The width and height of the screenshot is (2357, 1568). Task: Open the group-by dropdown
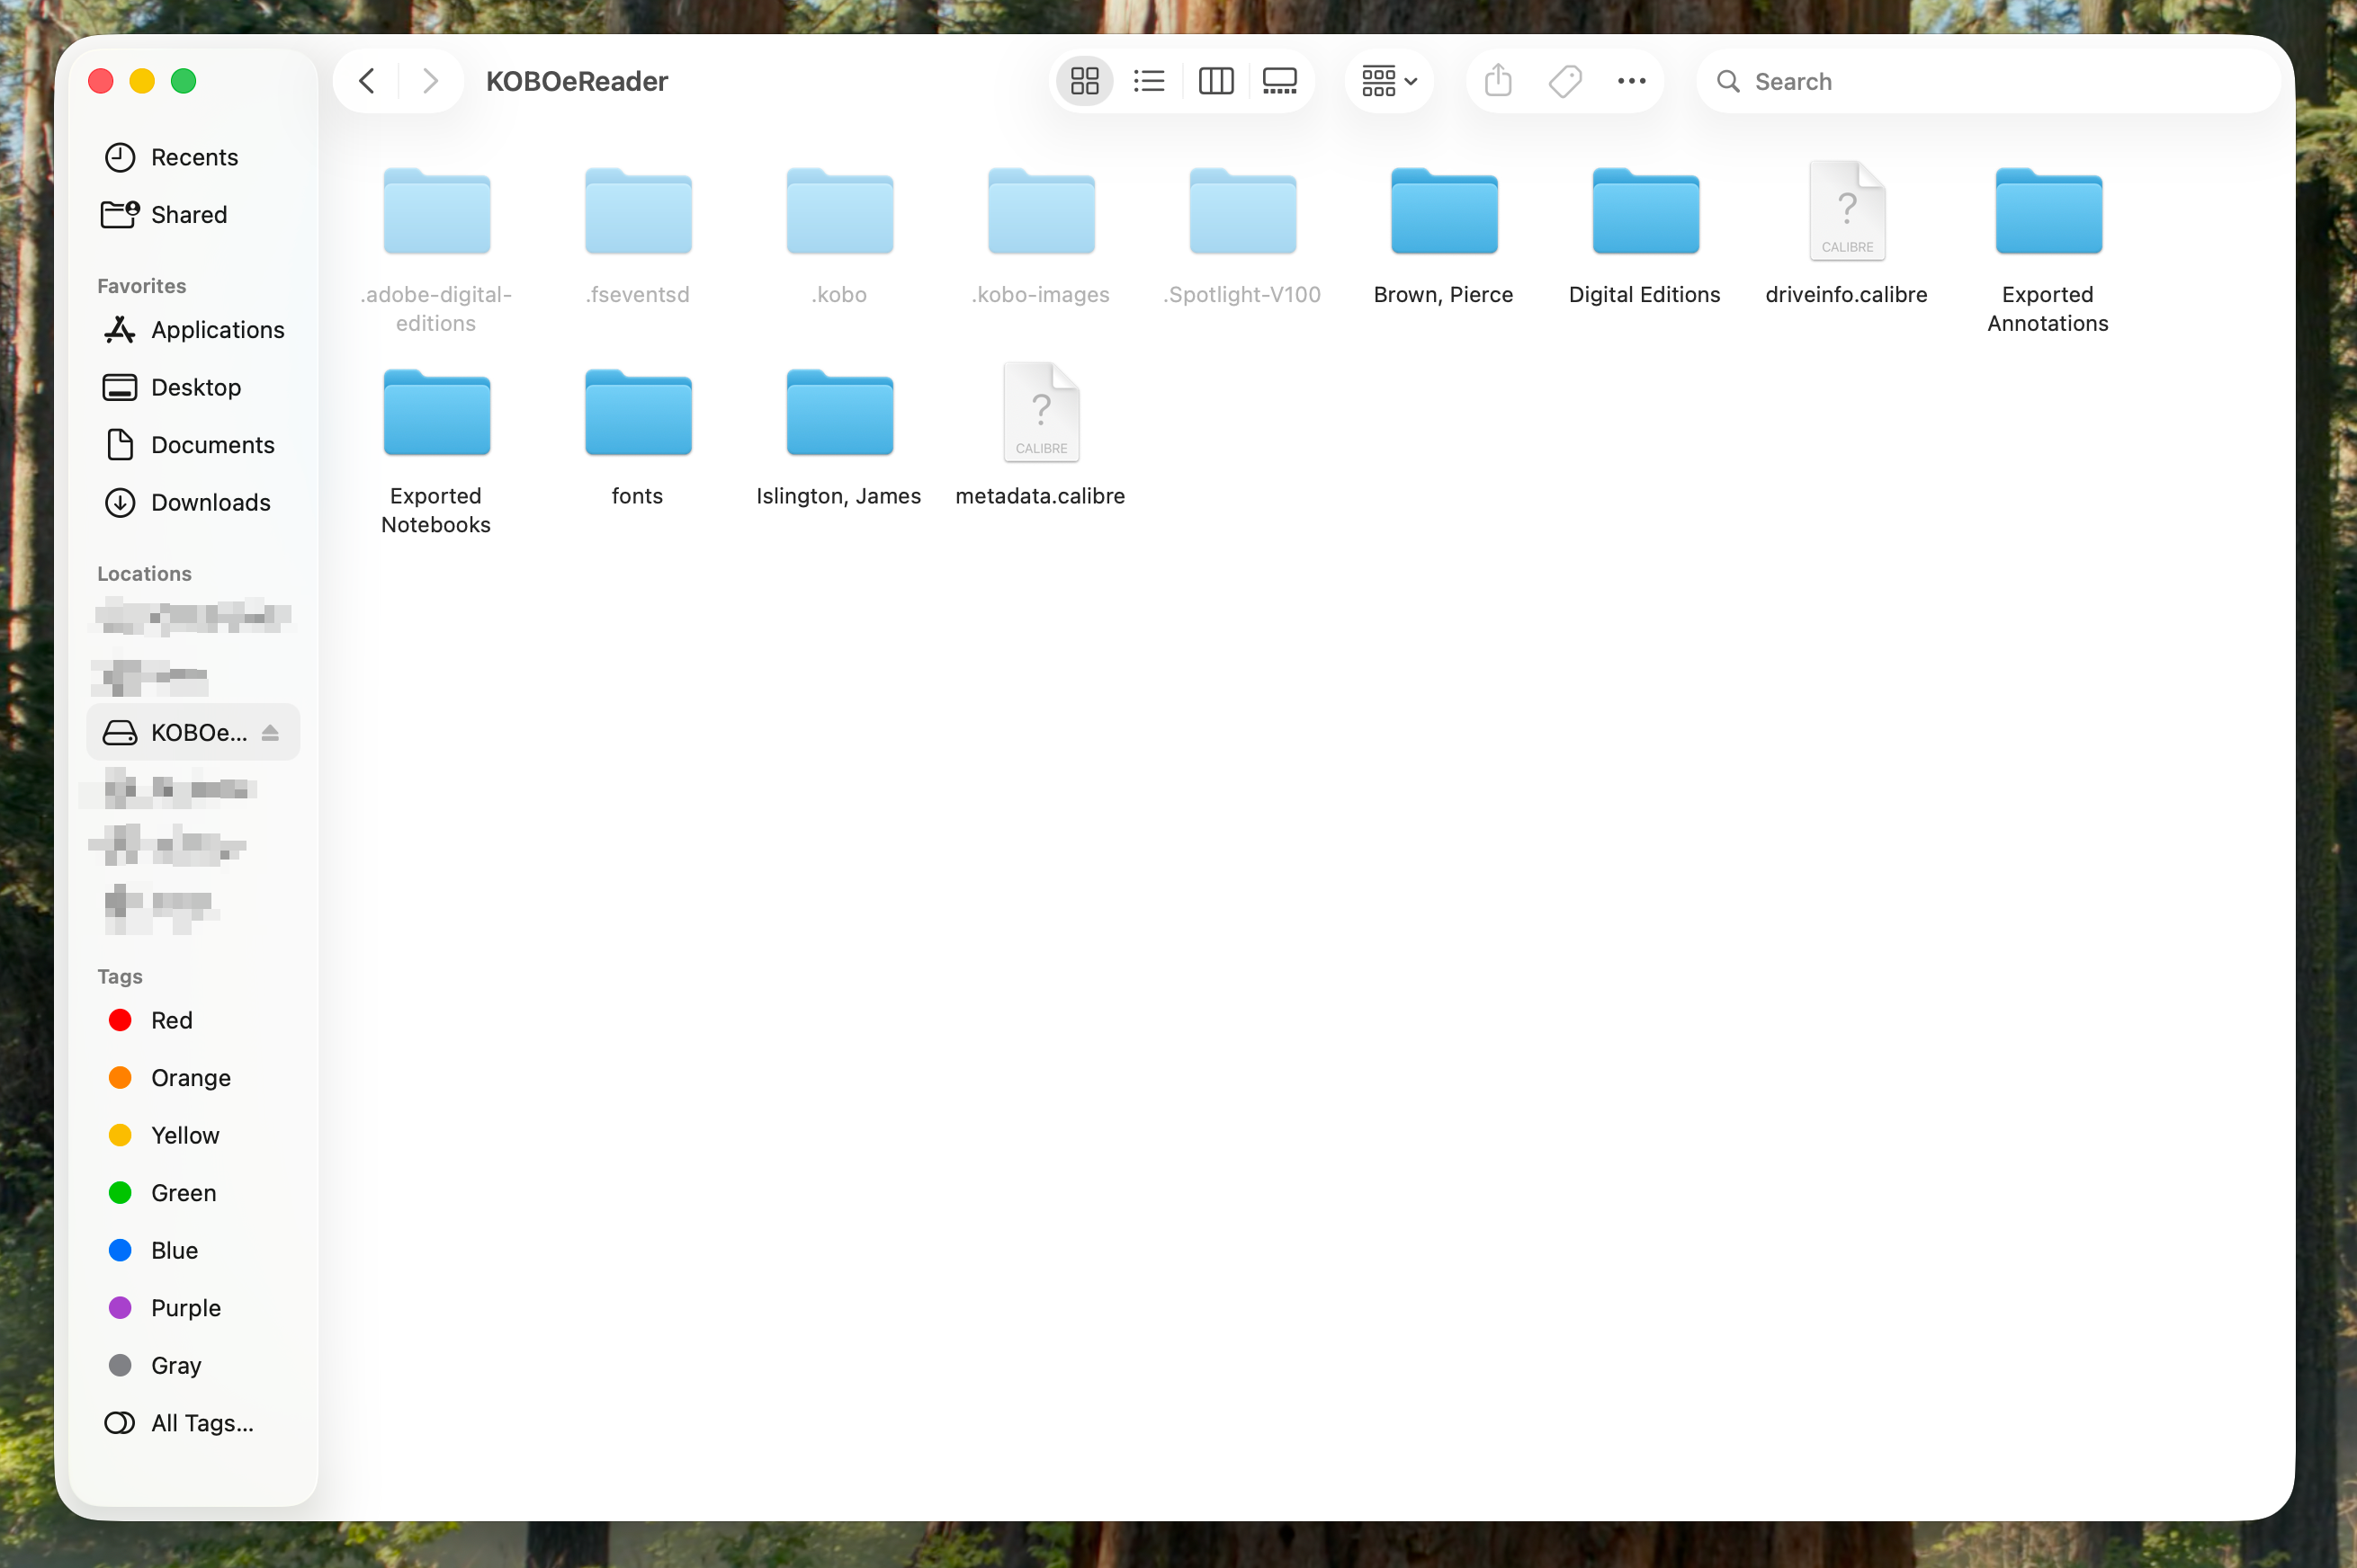tap(1387, 80)
